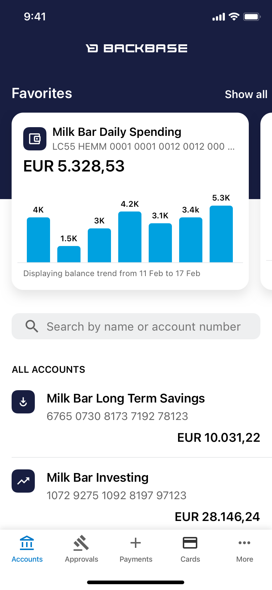The image size is (272, 590).
Task: Tap the search by name field
Action: point(144,327)
